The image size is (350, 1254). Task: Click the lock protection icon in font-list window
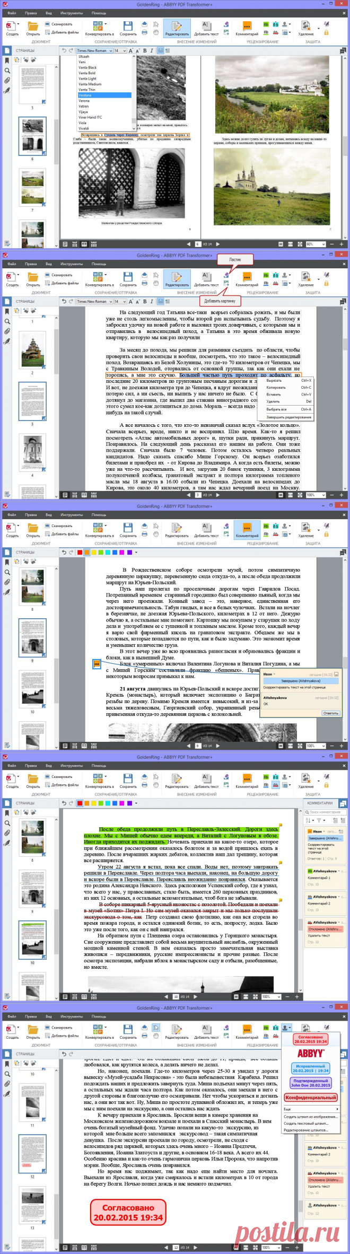coord(327,32)
